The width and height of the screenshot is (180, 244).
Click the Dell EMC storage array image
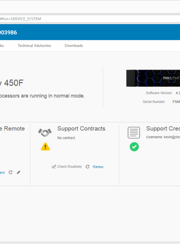point(153,78)
